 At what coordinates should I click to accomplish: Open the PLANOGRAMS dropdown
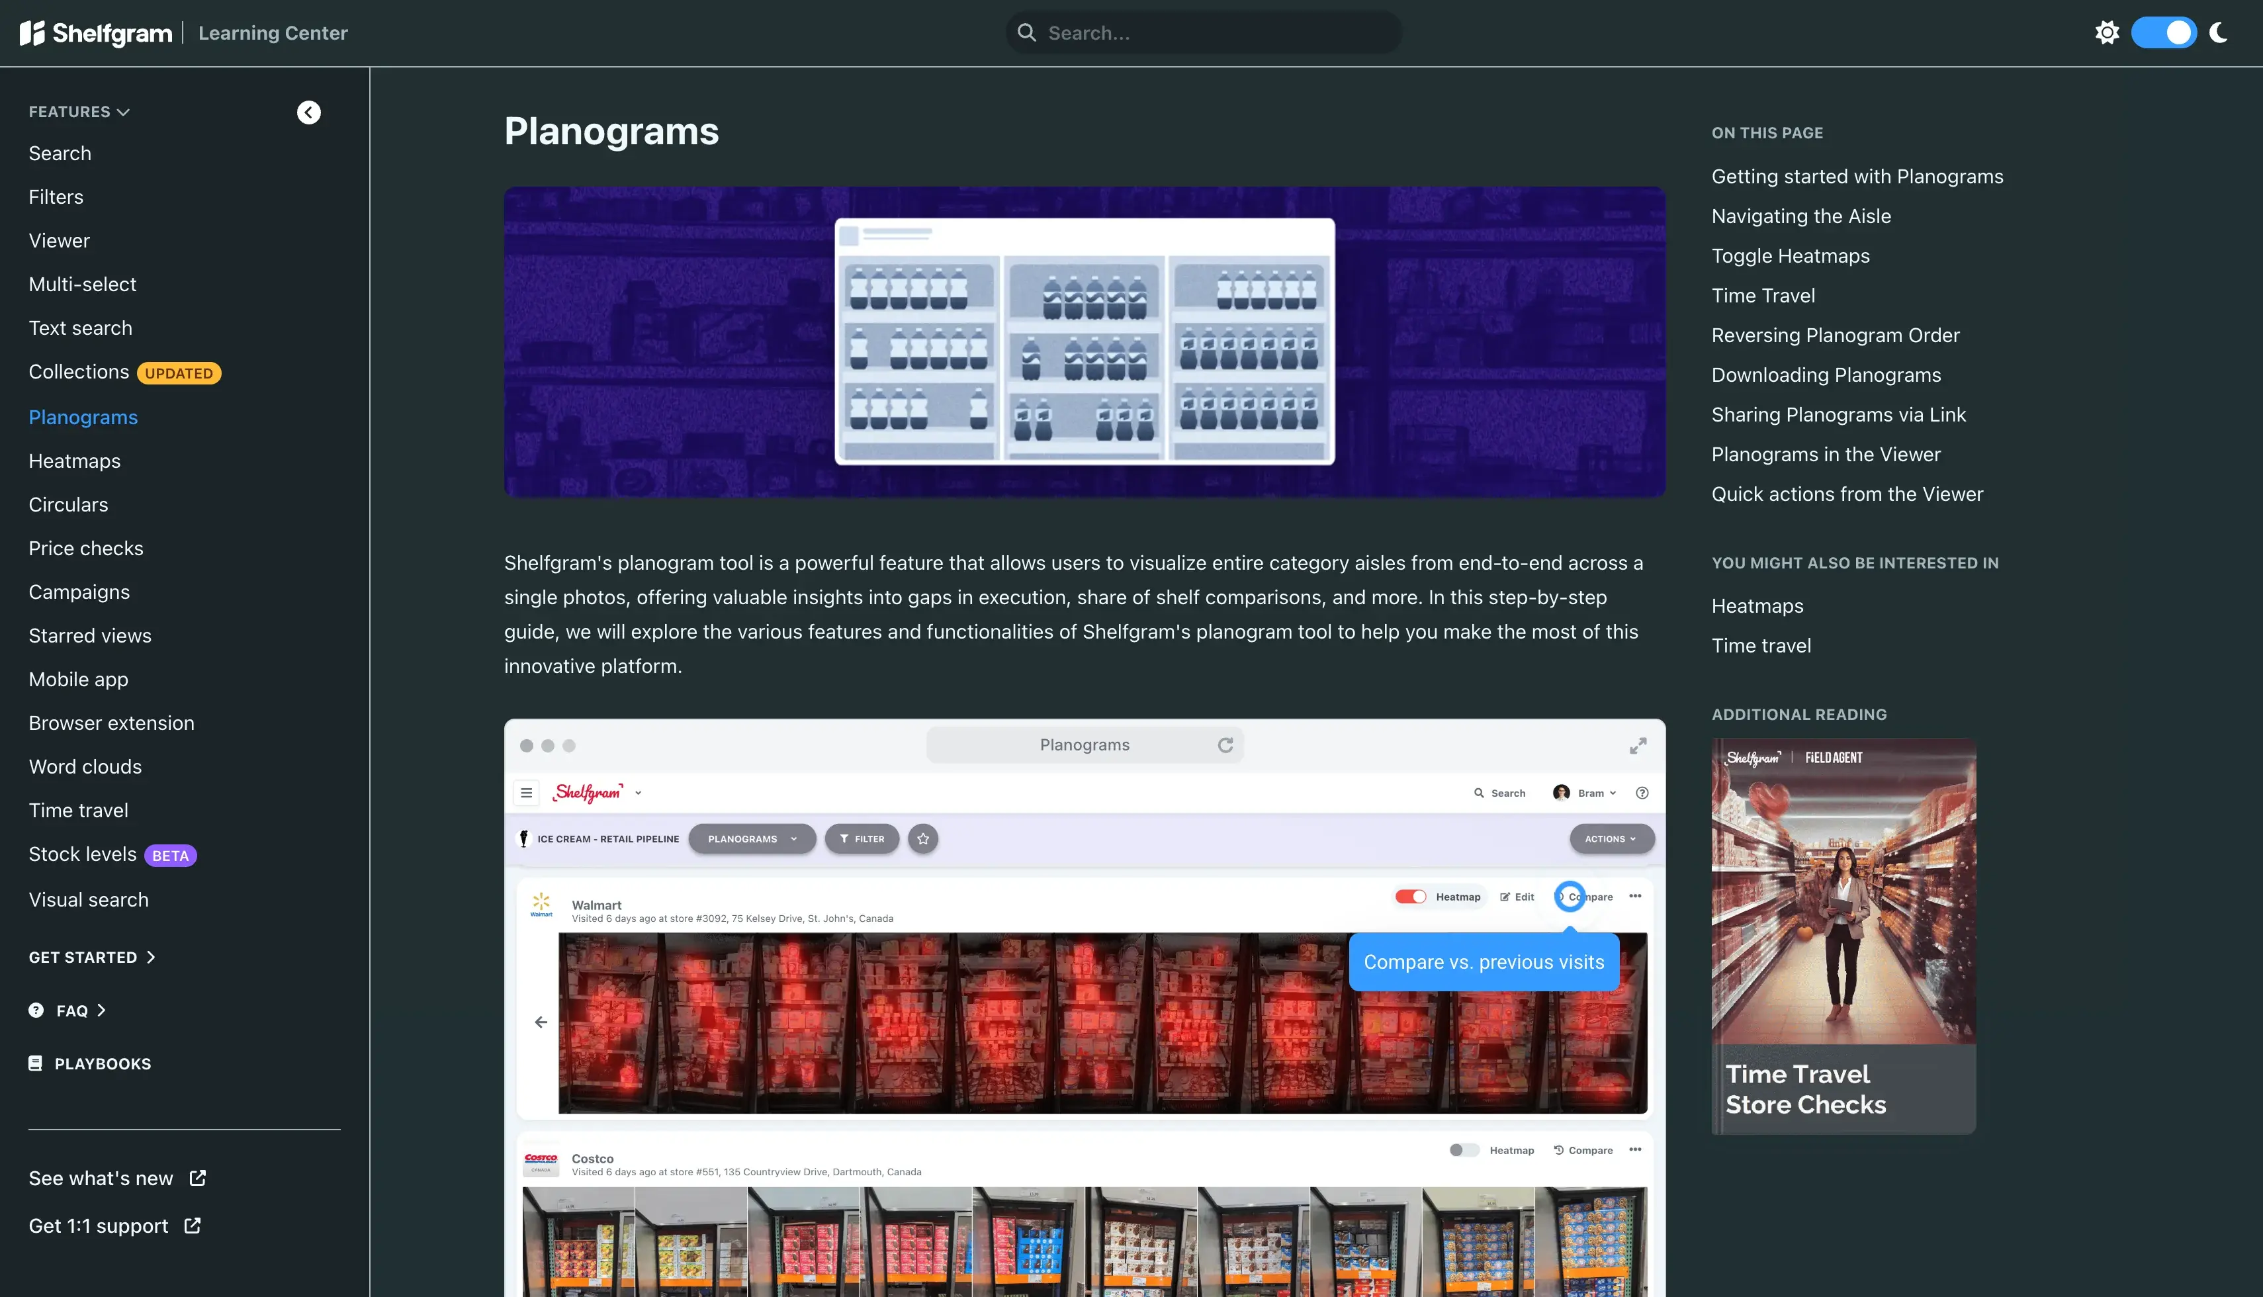click(x=752, y=839)
